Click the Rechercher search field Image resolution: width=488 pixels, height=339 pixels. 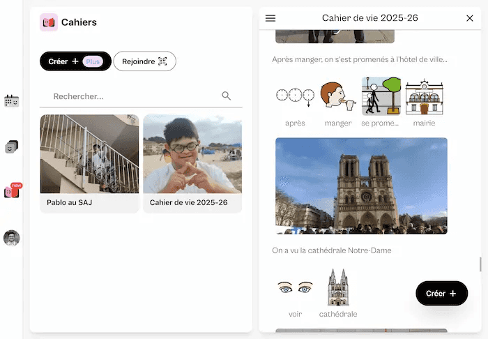coord(132,96)
